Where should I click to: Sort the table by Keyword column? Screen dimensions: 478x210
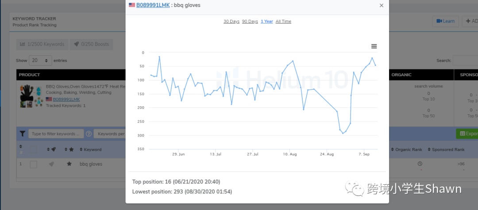(91, 150)
